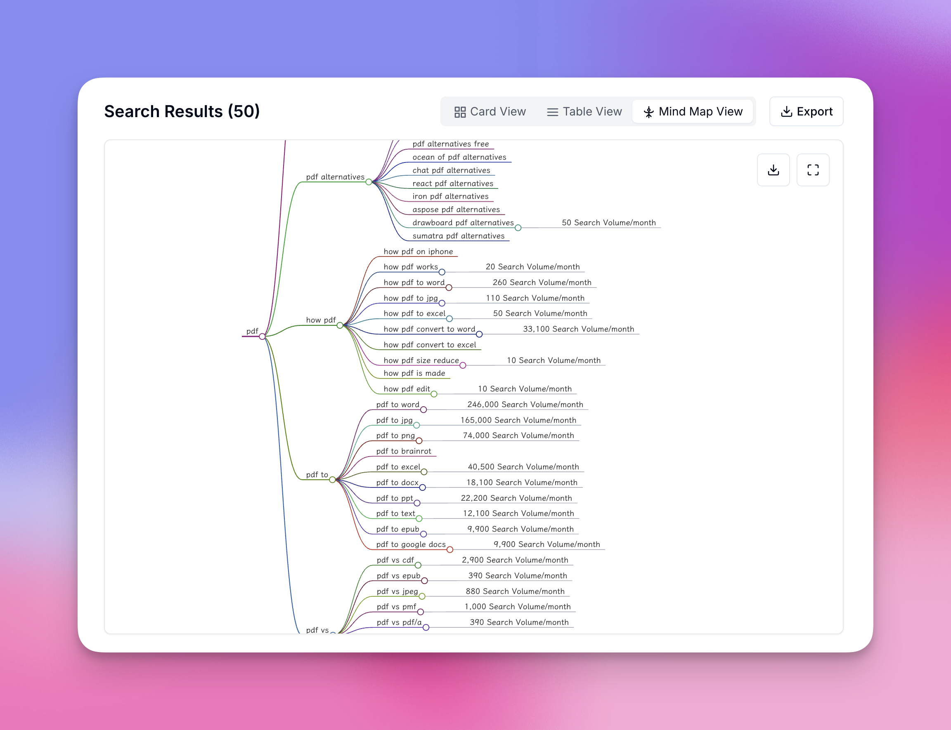Click '33,100 Search Volume/month' label
The height and width of the screenshot is (730, 951).
[x=578, y=330]
